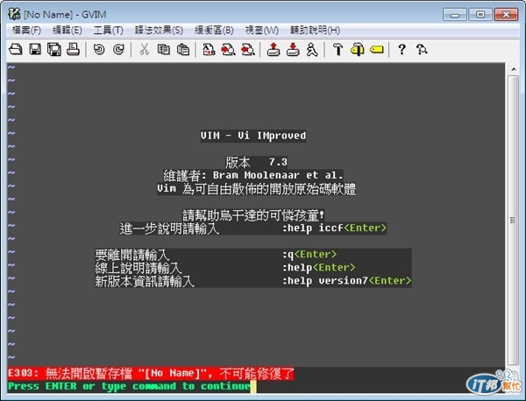
Task: Click the '新版本資訊請輸入' line
Action: click(145, 281)
